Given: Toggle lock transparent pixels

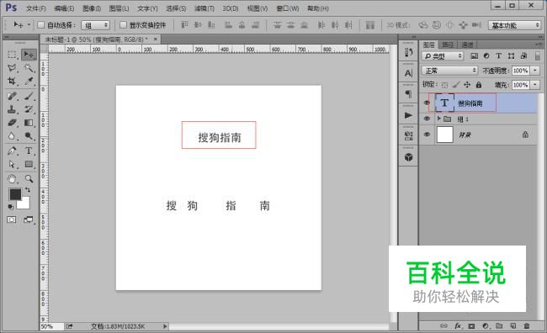Looking at the screenshot, I should (444, 85).
